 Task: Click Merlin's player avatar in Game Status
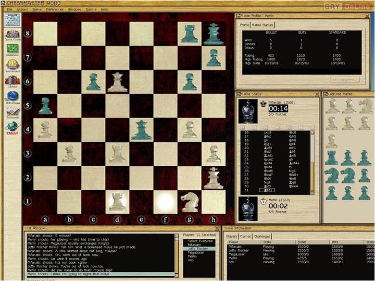tap(248, 209)
